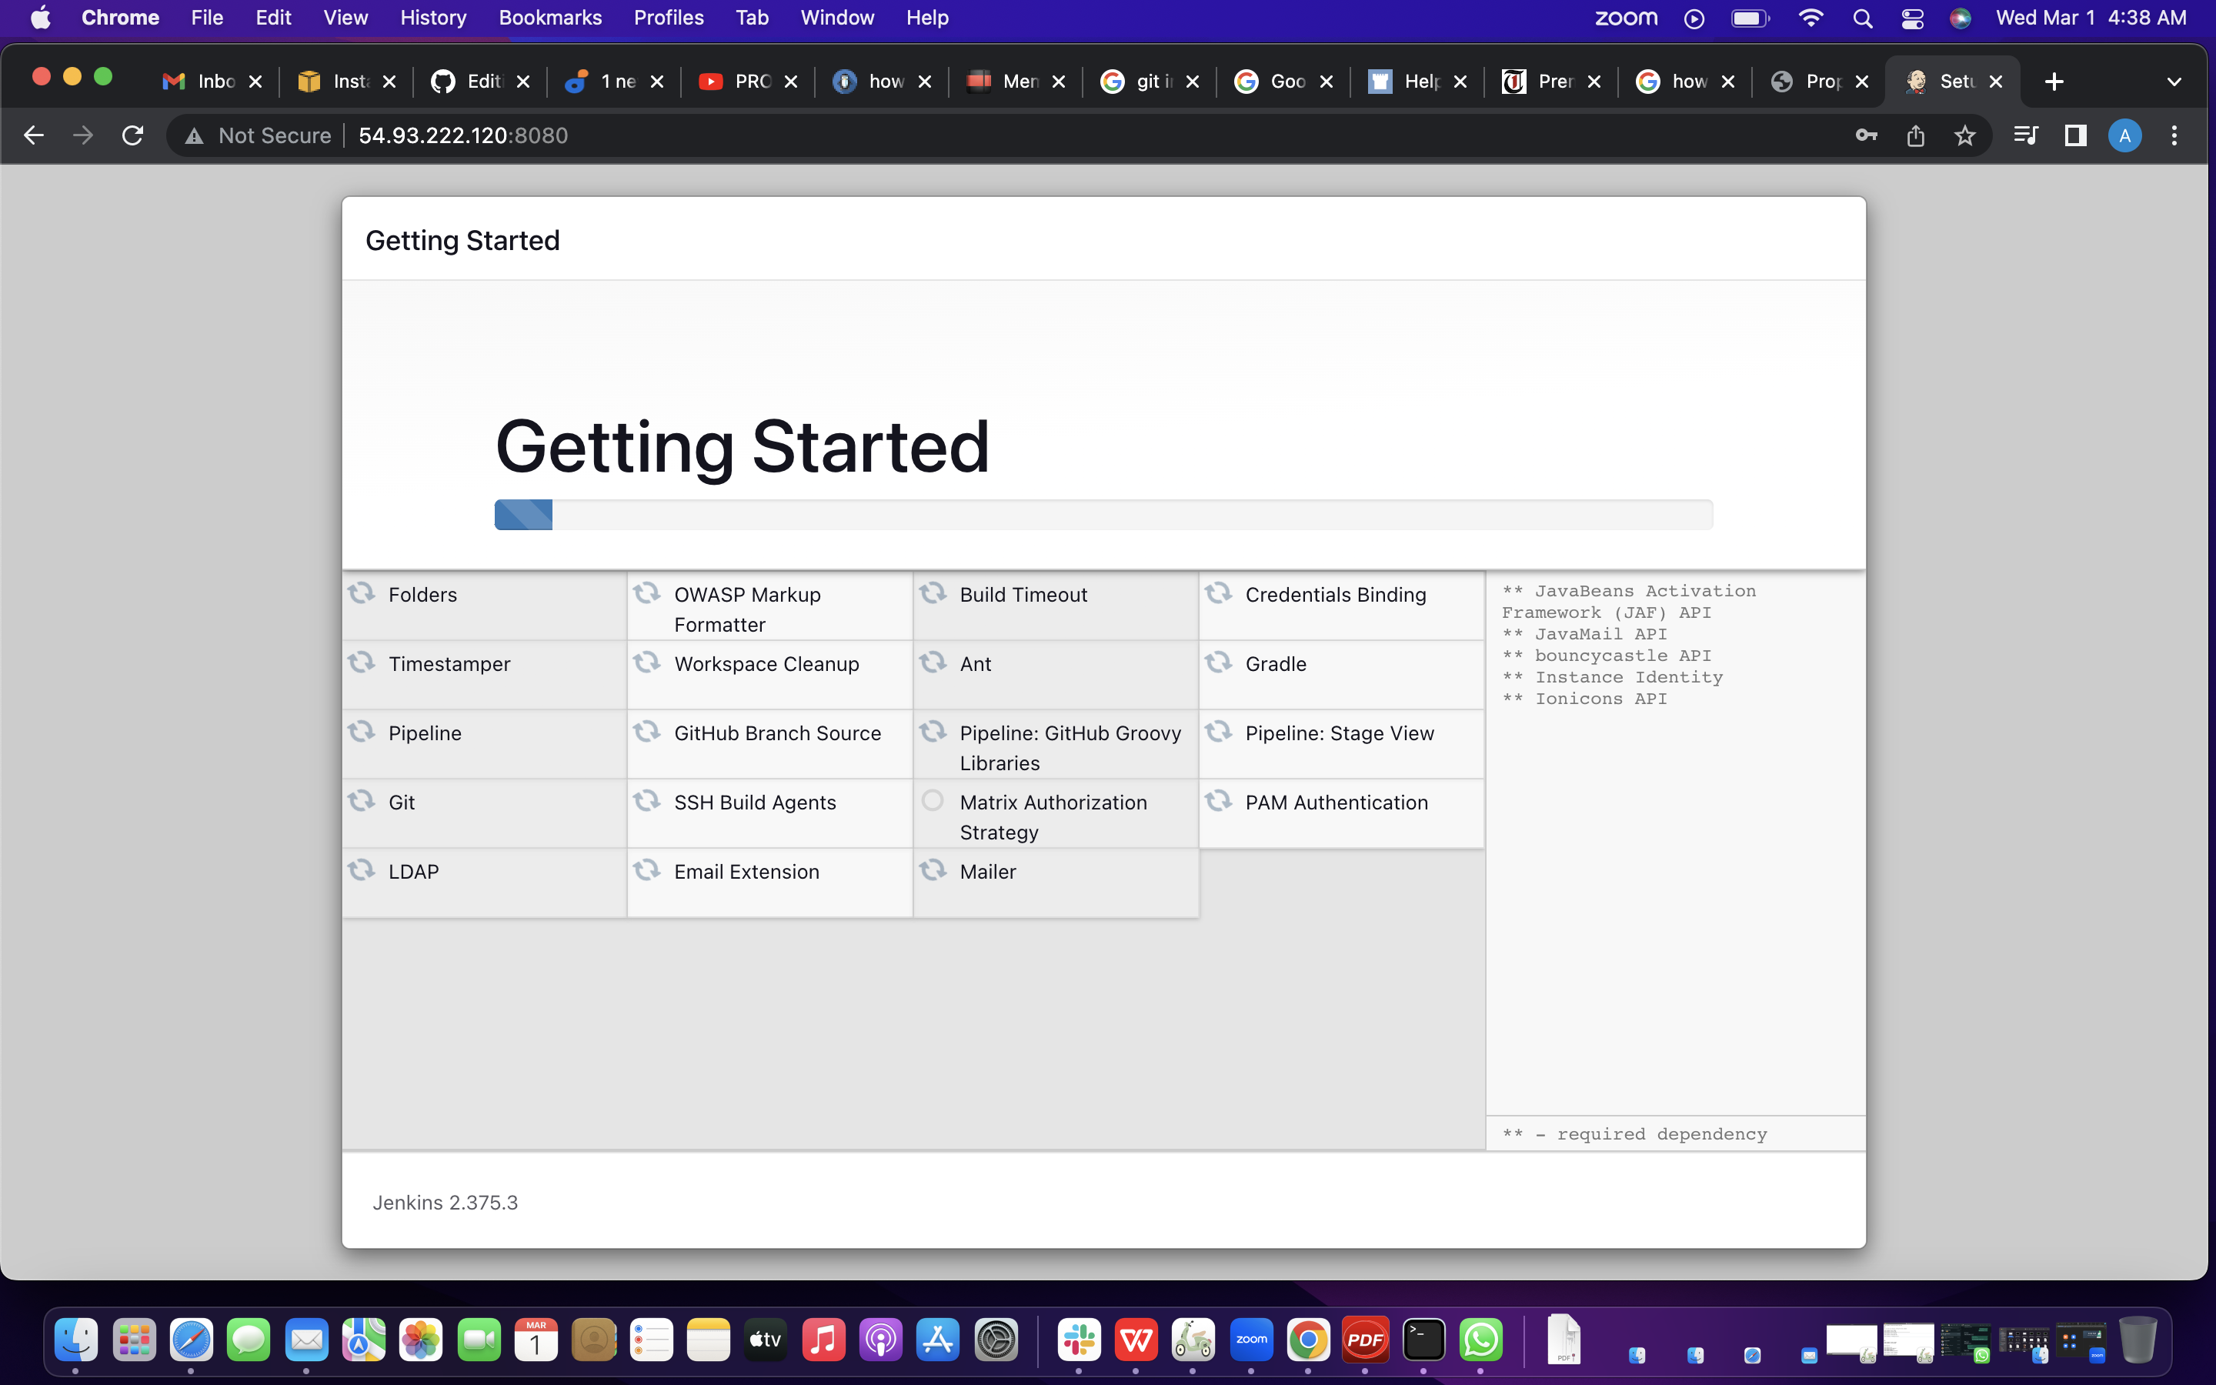Screen dimensions: 2216x1385
Task: Click the JavaMail API log line
Action: [x=1584, y=634]
